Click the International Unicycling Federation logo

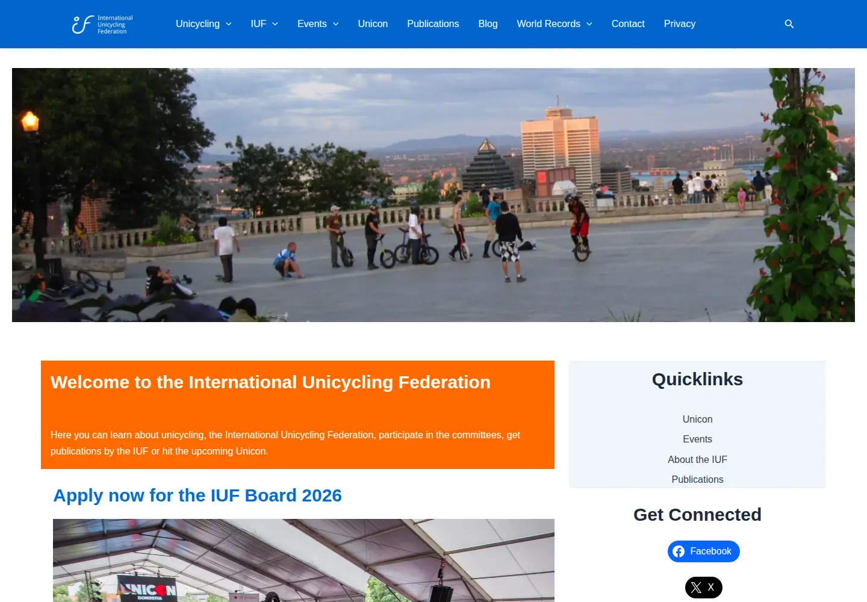(102, 24)
